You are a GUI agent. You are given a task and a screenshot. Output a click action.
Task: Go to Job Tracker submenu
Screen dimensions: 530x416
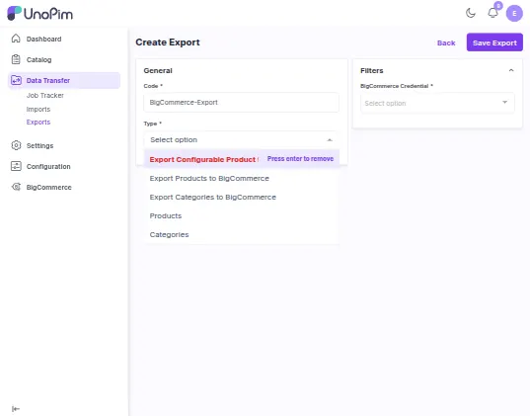(45, 96)
